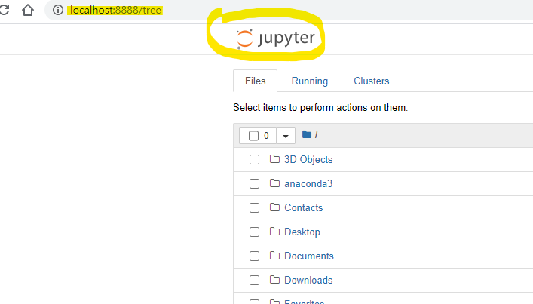Switch to the Files tab
Viewport: 533px width, 304px height.
(x=256, y=81)
